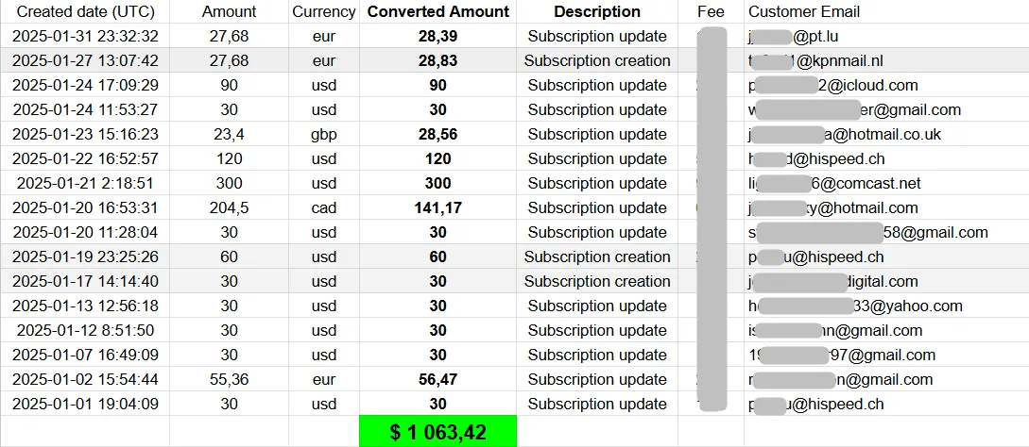Select the "Fee" column header
Viewport: 1029px width, 447px height.
click(711, 12)
